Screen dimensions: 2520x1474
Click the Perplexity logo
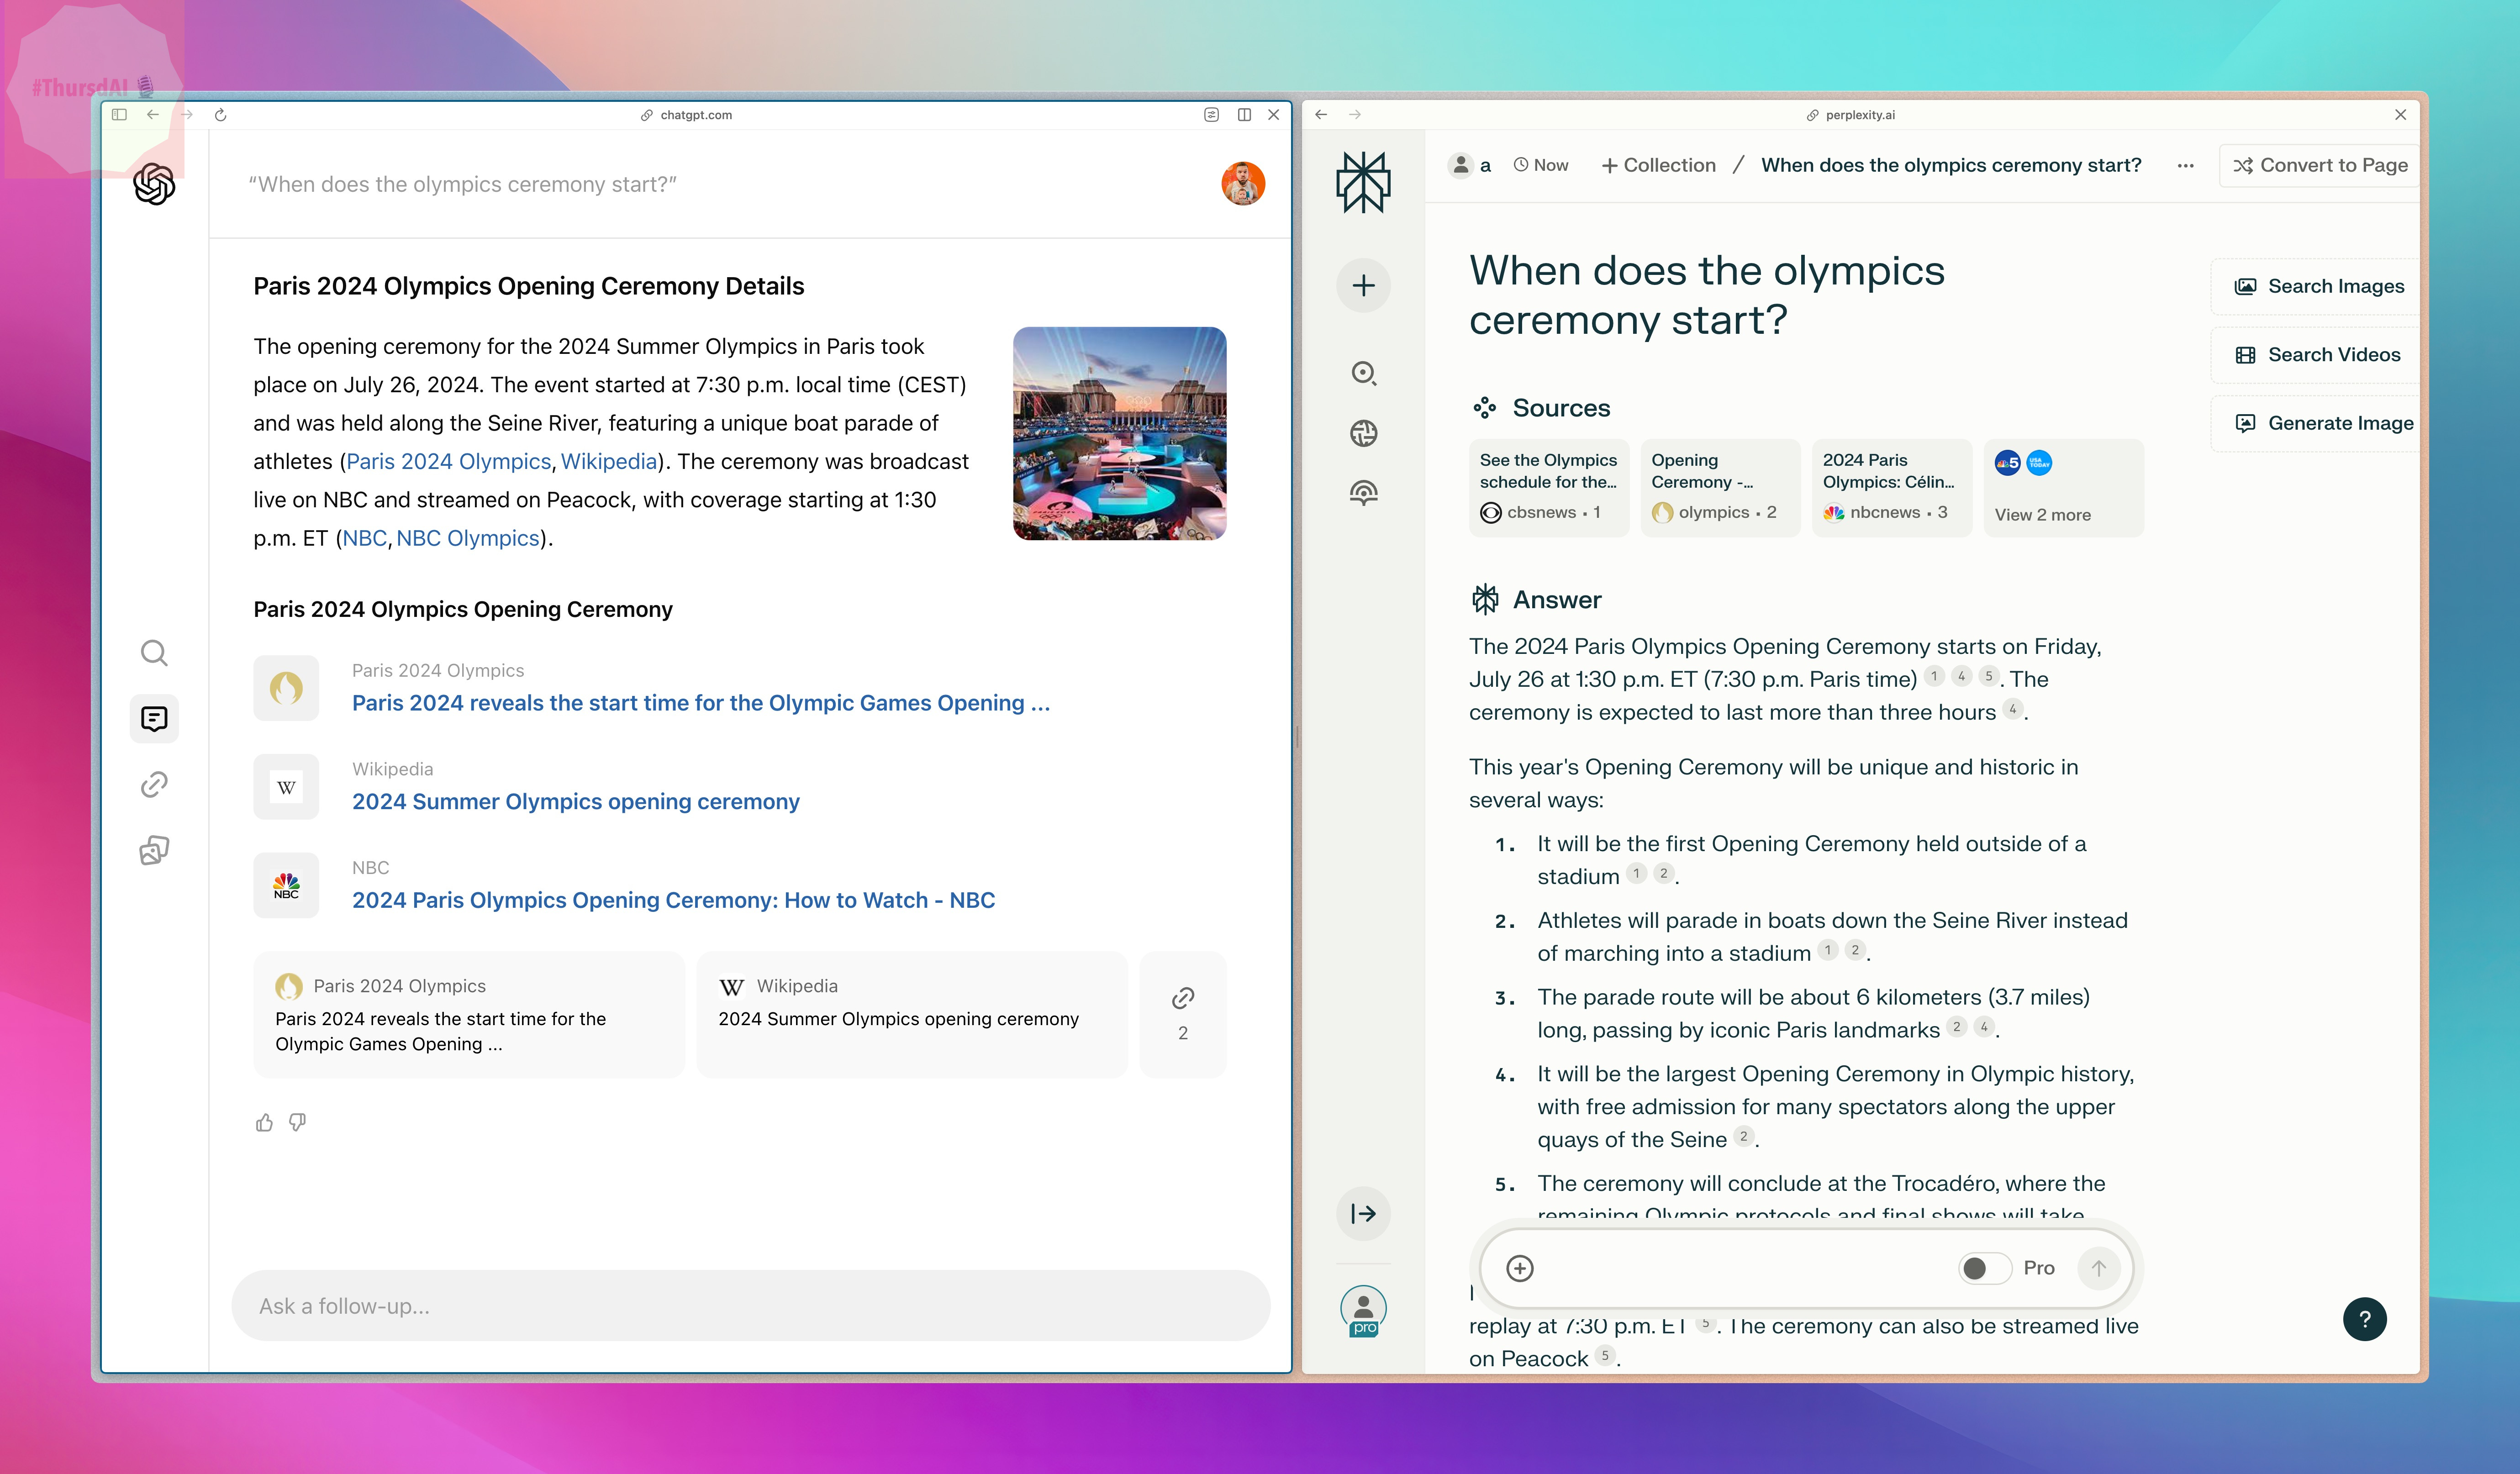click(1363, 182)
